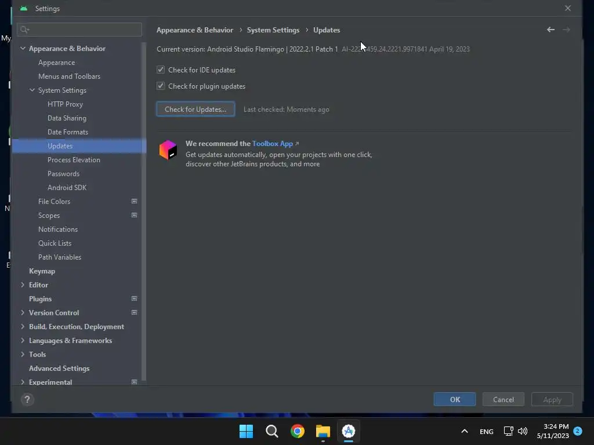The width and height of the screenshot is (594, 445).
Task: Toggle Check for IDE updates checkbox
Action: (161, 70)
